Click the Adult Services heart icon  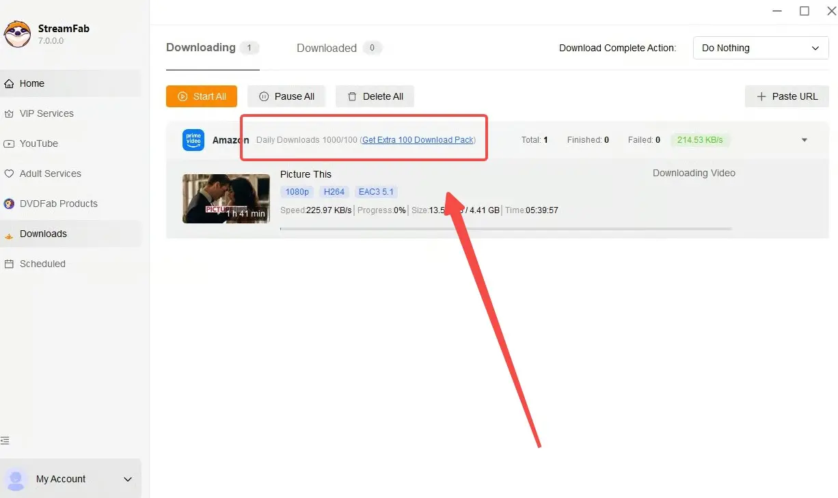coord(9,174)
